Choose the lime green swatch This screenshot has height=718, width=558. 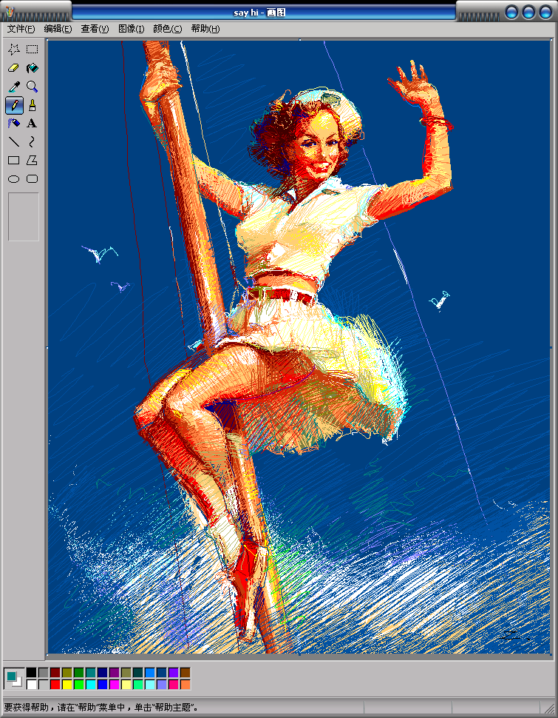(x=79, y=685)
